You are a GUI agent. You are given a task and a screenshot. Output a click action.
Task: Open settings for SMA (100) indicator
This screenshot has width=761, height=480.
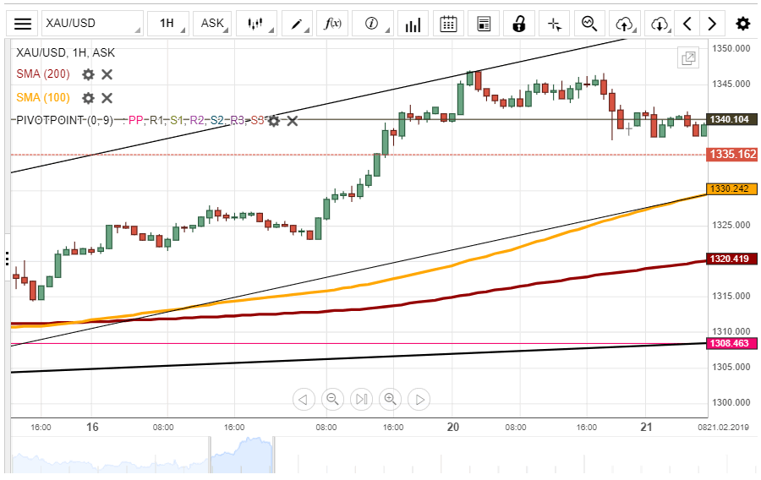click(x=88, y=97)
